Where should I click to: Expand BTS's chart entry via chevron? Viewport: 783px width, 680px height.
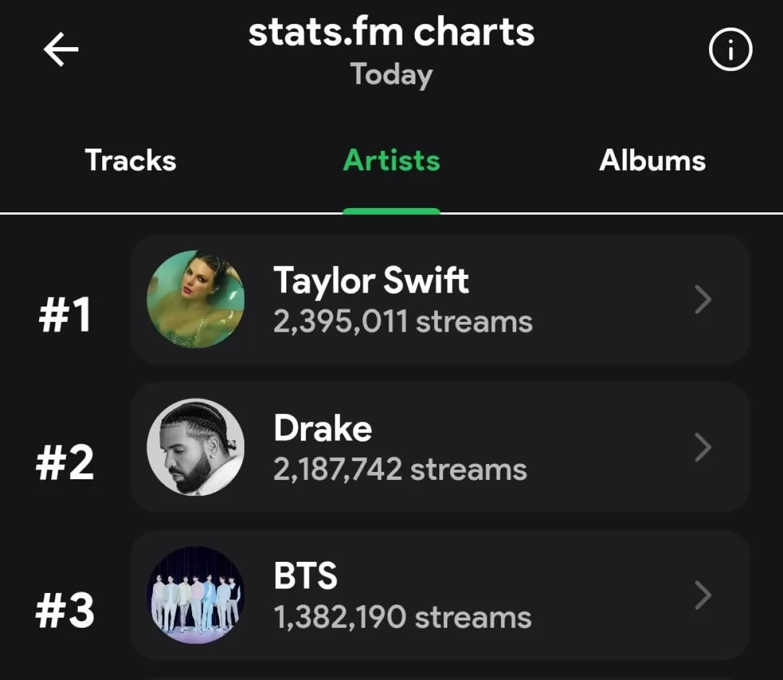702,596
